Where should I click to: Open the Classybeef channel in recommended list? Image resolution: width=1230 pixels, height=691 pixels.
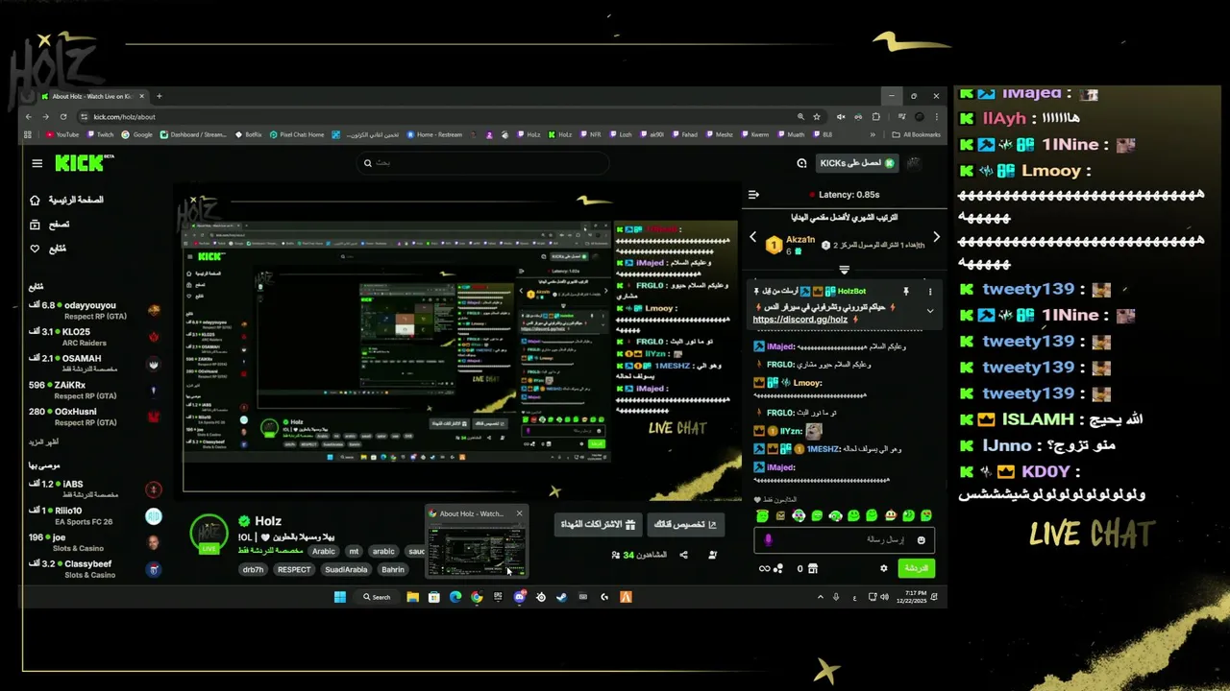pyautogui.click(x=94, y=568)
